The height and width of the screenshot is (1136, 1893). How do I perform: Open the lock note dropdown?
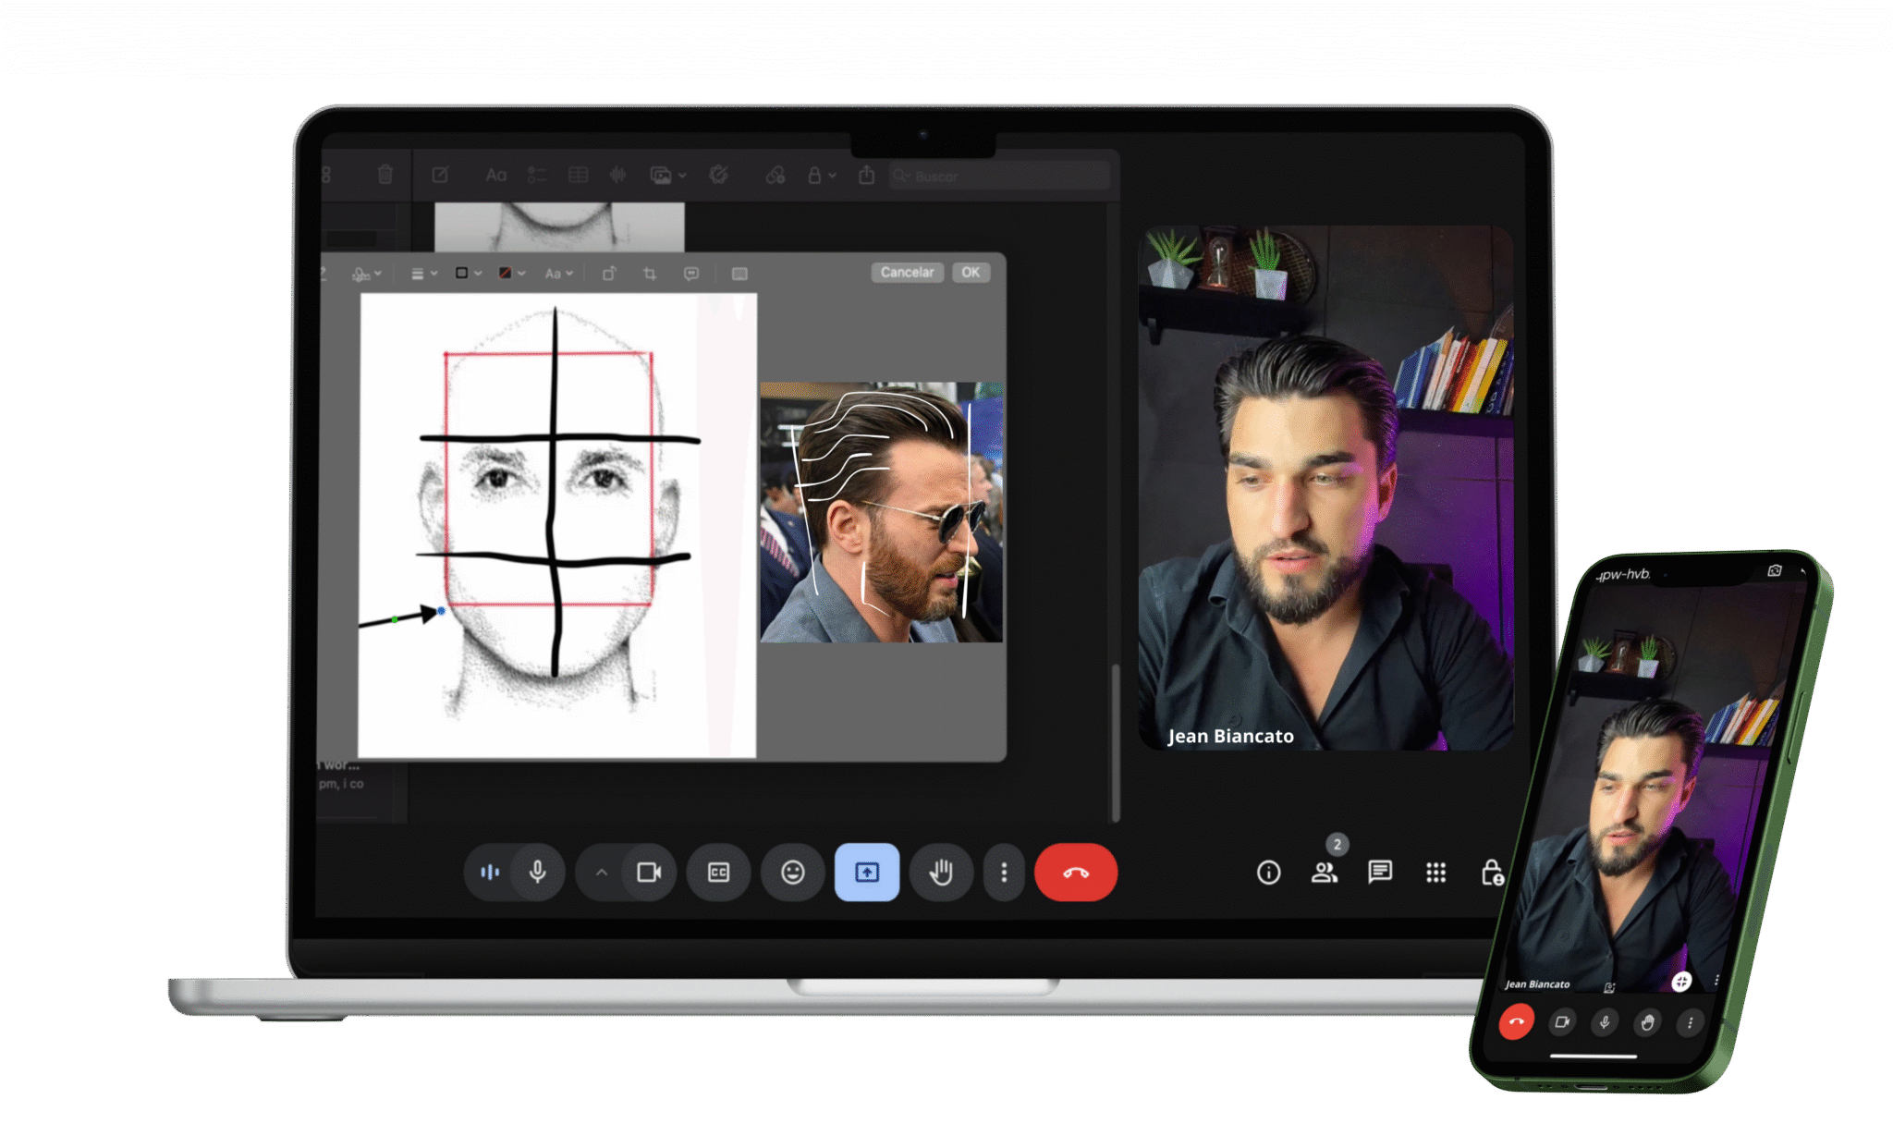point(821,175)
